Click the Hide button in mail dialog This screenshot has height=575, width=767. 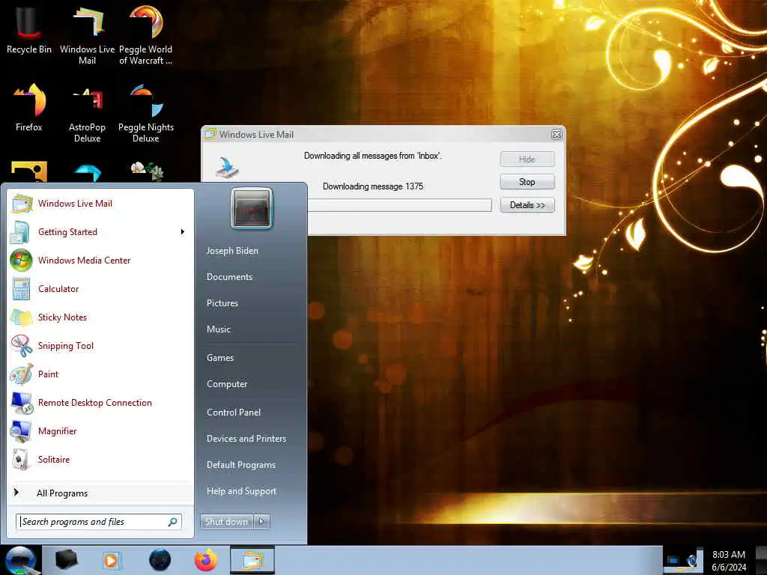point(527,159)
